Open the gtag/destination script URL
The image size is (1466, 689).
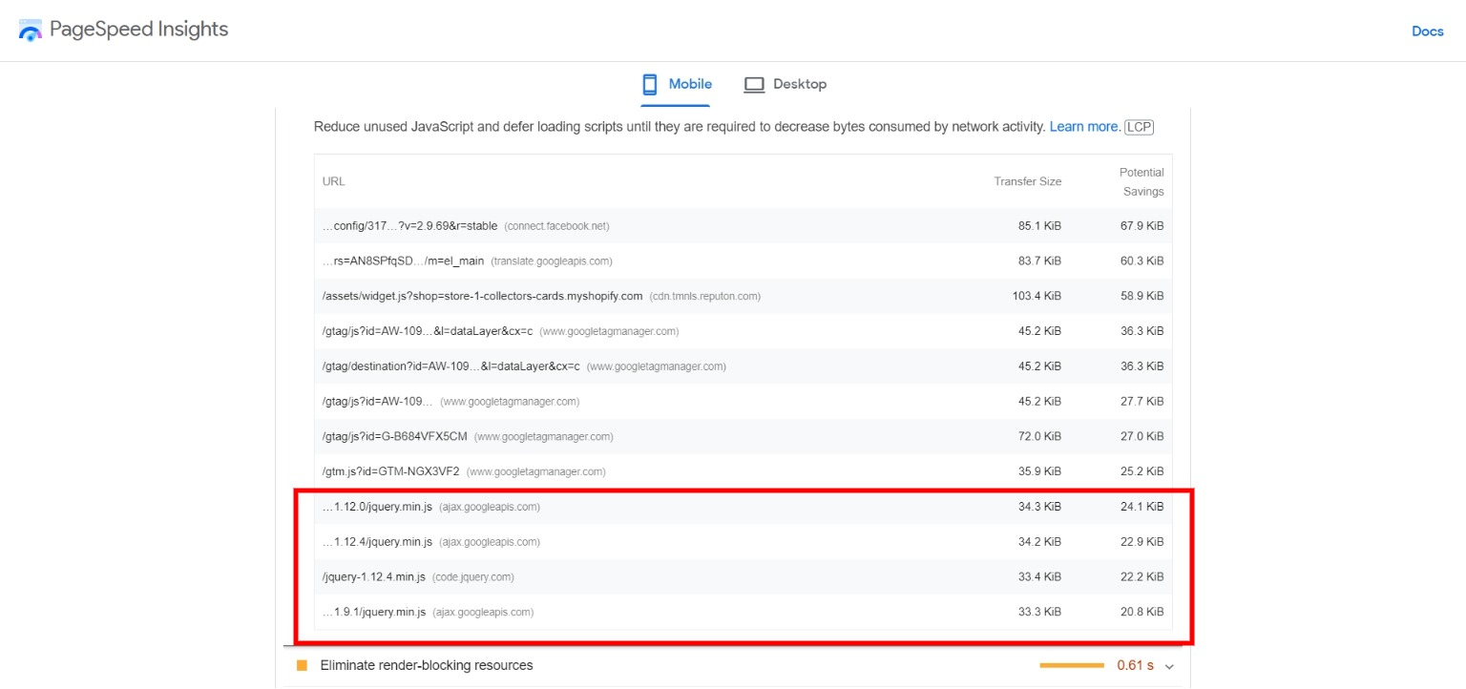pos(451,366)
